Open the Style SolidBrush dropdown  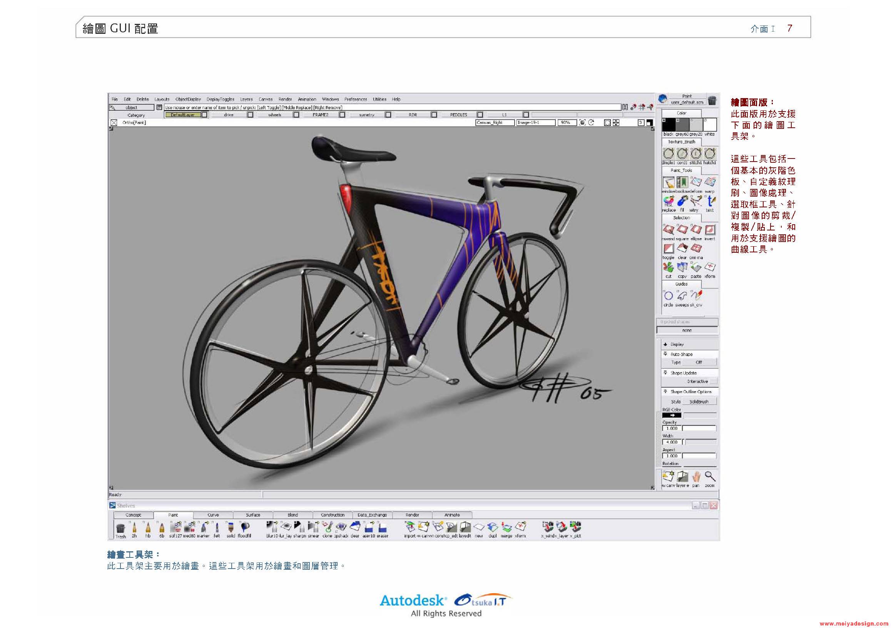pos(699,402)
